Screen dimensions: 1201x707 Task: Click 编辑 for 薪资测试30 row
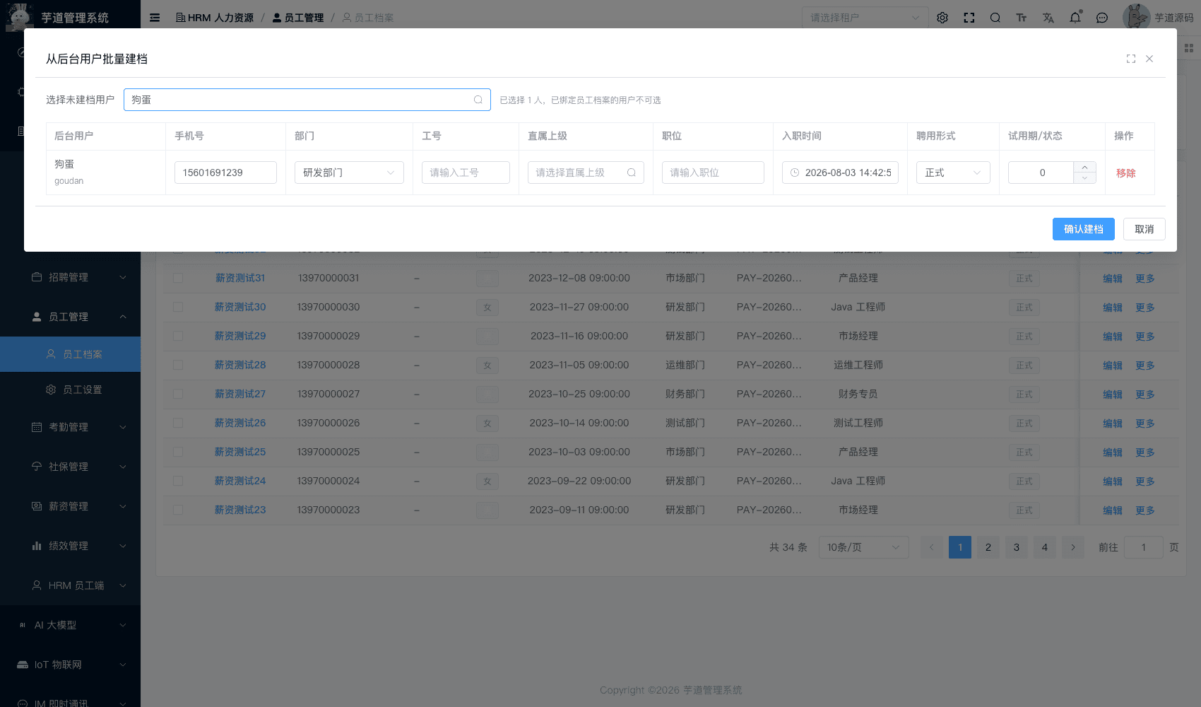[x=1113, y=308]
